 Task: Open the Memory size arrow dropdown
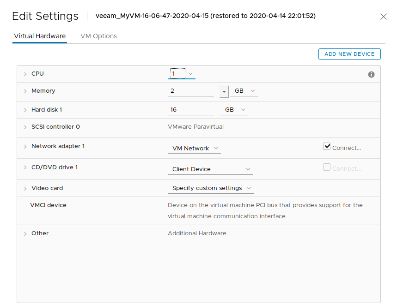point(224,91)
